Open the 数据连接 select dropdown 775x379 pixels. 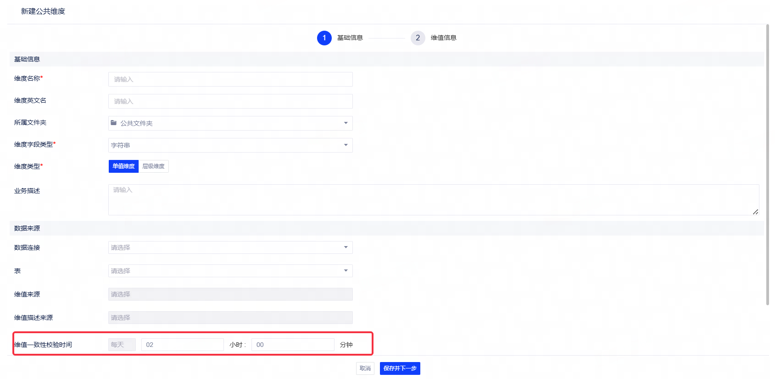click(230, 247)
